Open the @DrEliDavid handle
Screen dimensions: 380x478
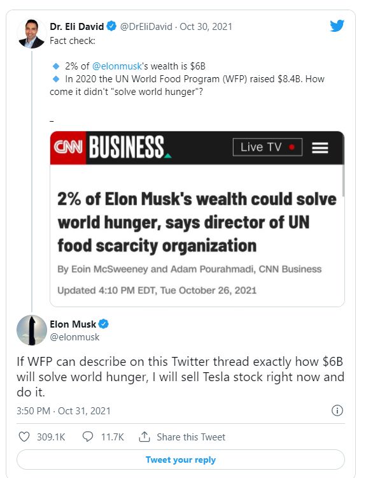(x=146, y=27)
